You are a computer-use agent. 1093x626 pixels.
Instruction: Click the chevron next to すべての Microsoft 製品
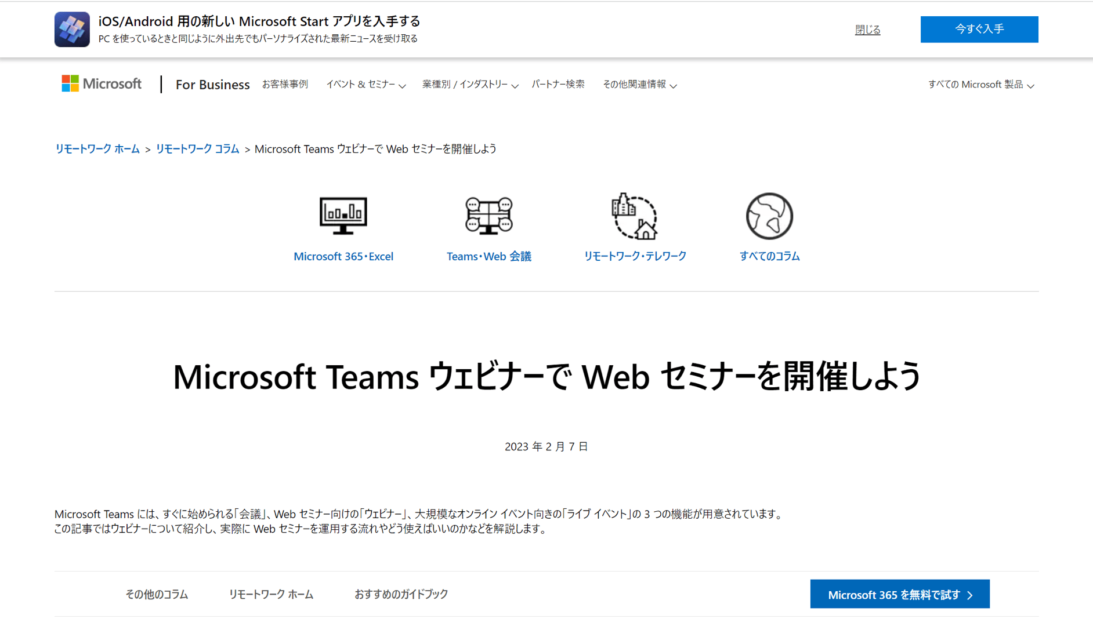[1030, 86]
